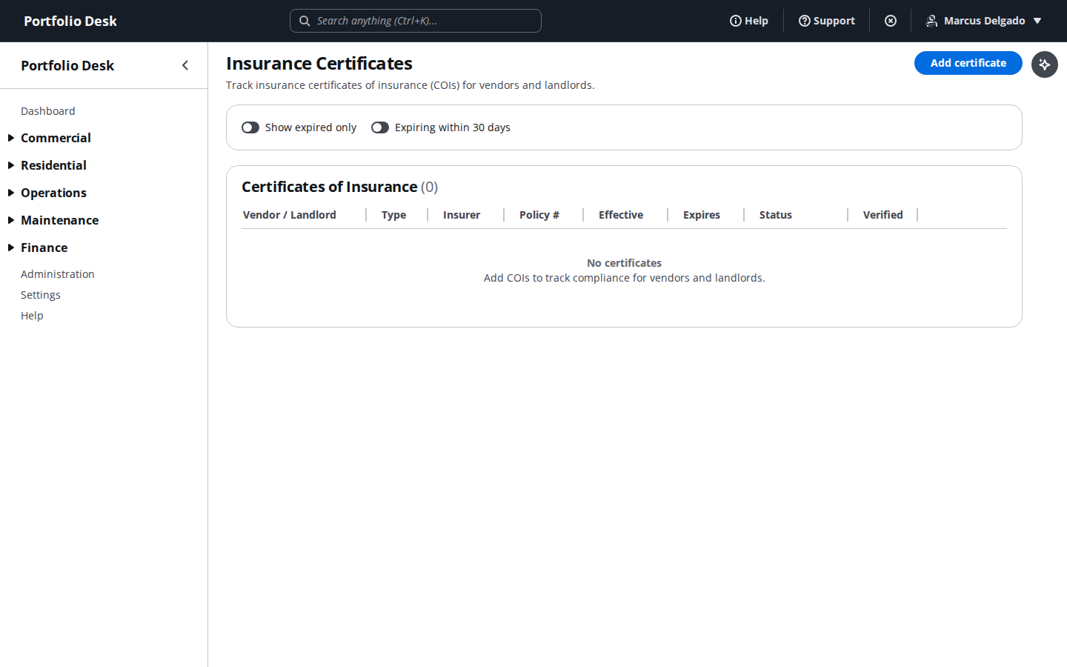This screenshot has width=1067, height=667.
Task: Expand the Residential section arrow
Action: pyautogui.click(x=11, y=165)
